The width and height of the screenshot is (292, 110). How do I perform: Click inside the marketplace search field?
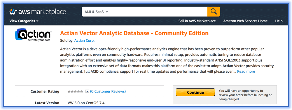159,12
